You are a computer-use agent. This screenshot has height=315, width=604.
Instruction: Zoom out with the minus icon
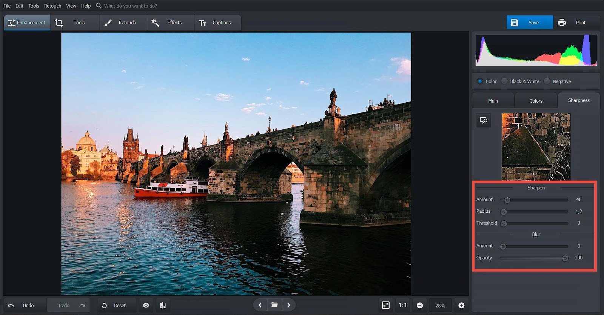click(x=420, y=305)
